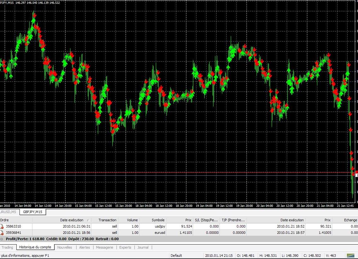Open the Alertes tab
The image size is (358, 259).
pos(84,247)
